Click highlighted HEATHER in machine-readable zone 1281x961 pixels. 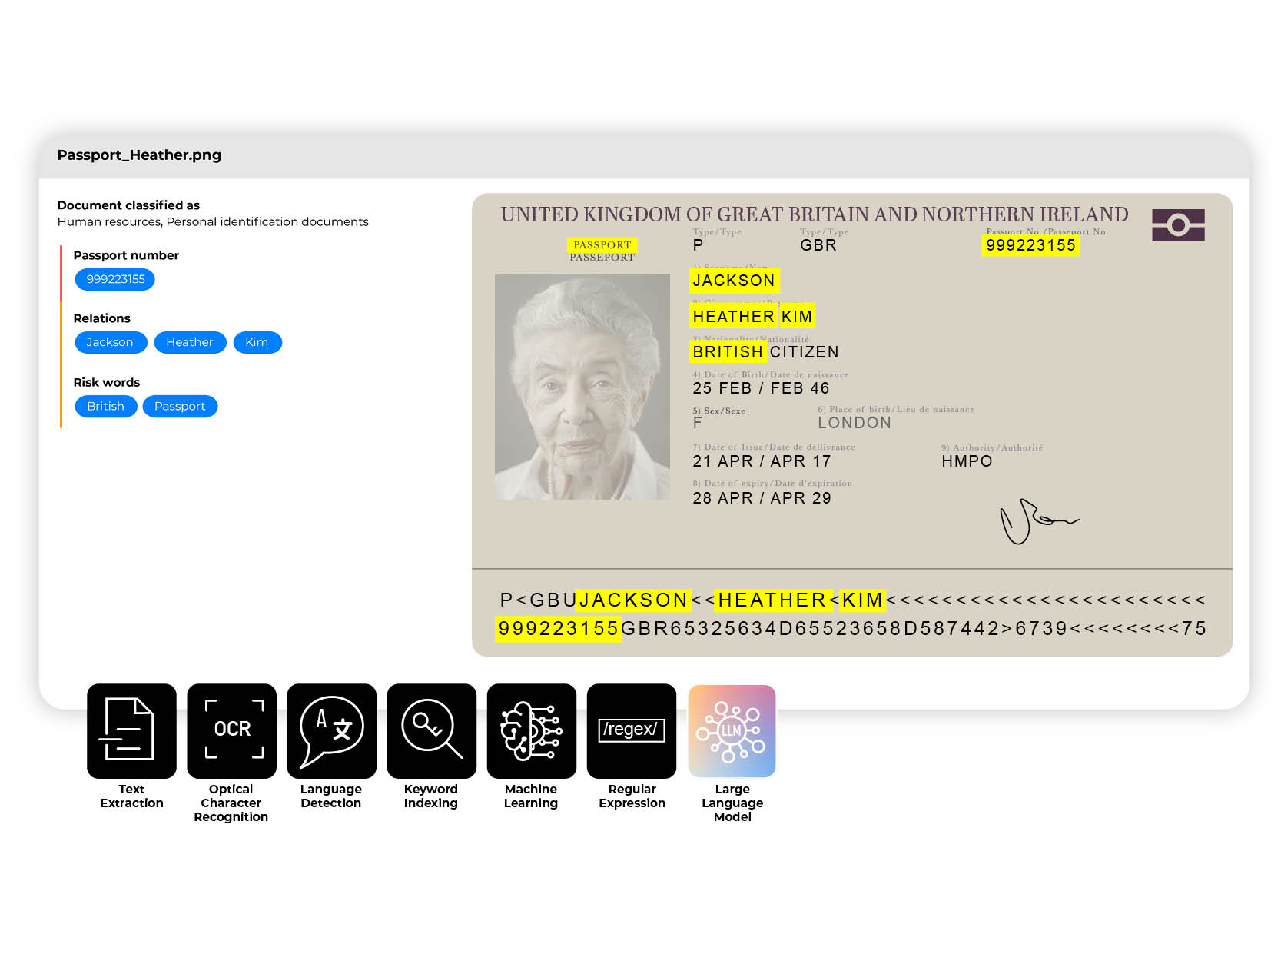772,600
